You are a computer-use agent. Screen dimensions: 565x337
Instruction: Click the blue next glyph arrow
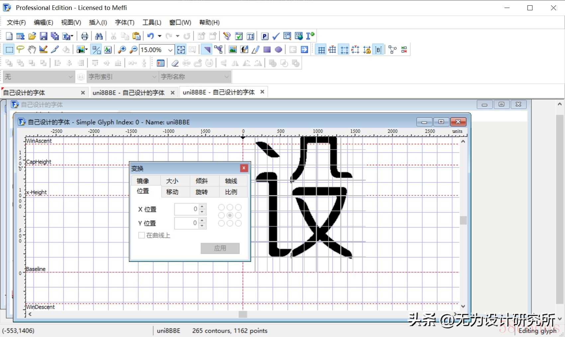[304, 50]
